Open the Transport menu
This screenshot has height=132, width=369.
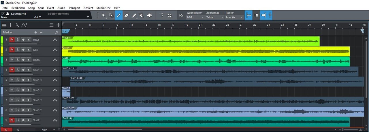74,8
